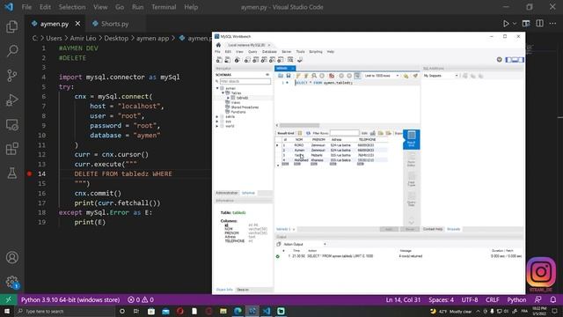Click CRLF end of line setting
Screen dimensions: 563x317
tap(493, 299)
